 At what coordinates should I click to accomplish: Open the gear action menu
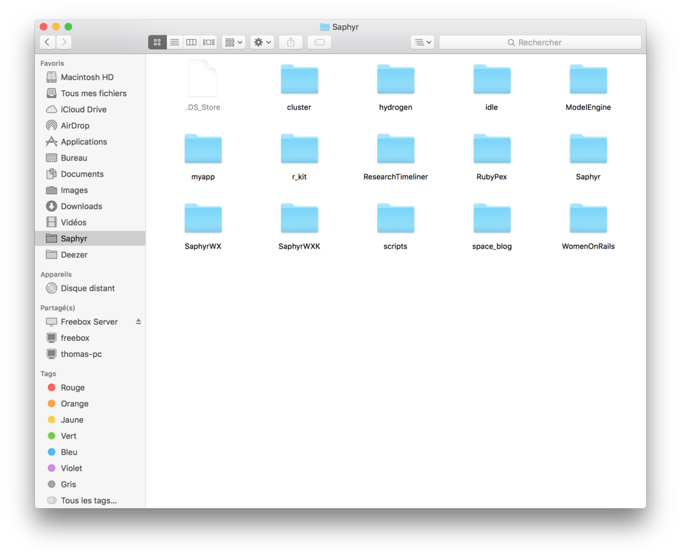coord(263,42)
